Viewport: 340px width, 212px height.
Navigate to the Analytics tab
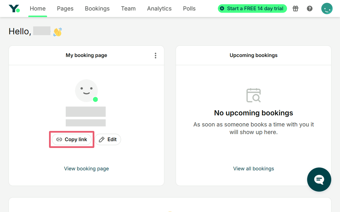[159, 9]
